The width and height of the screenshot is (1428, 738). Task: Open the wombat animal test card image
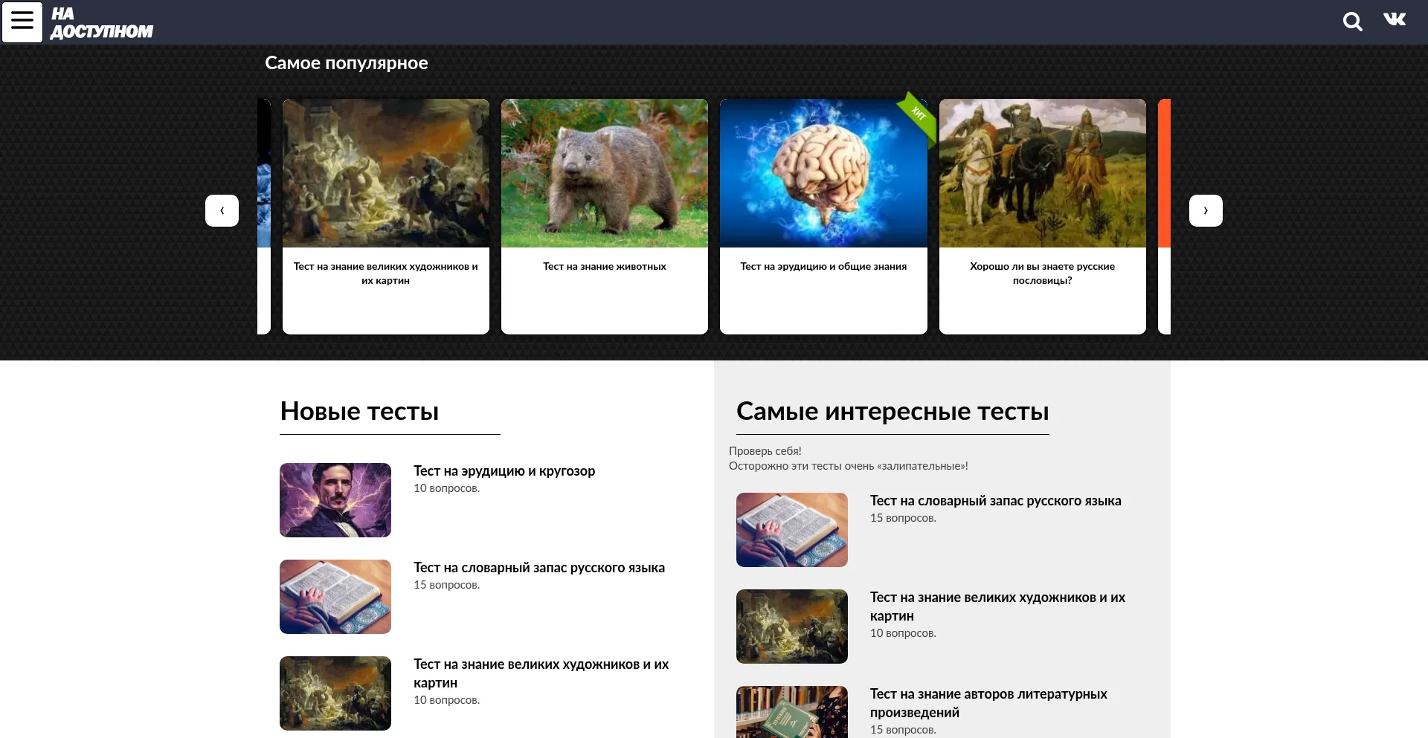(x=604, y=173)
